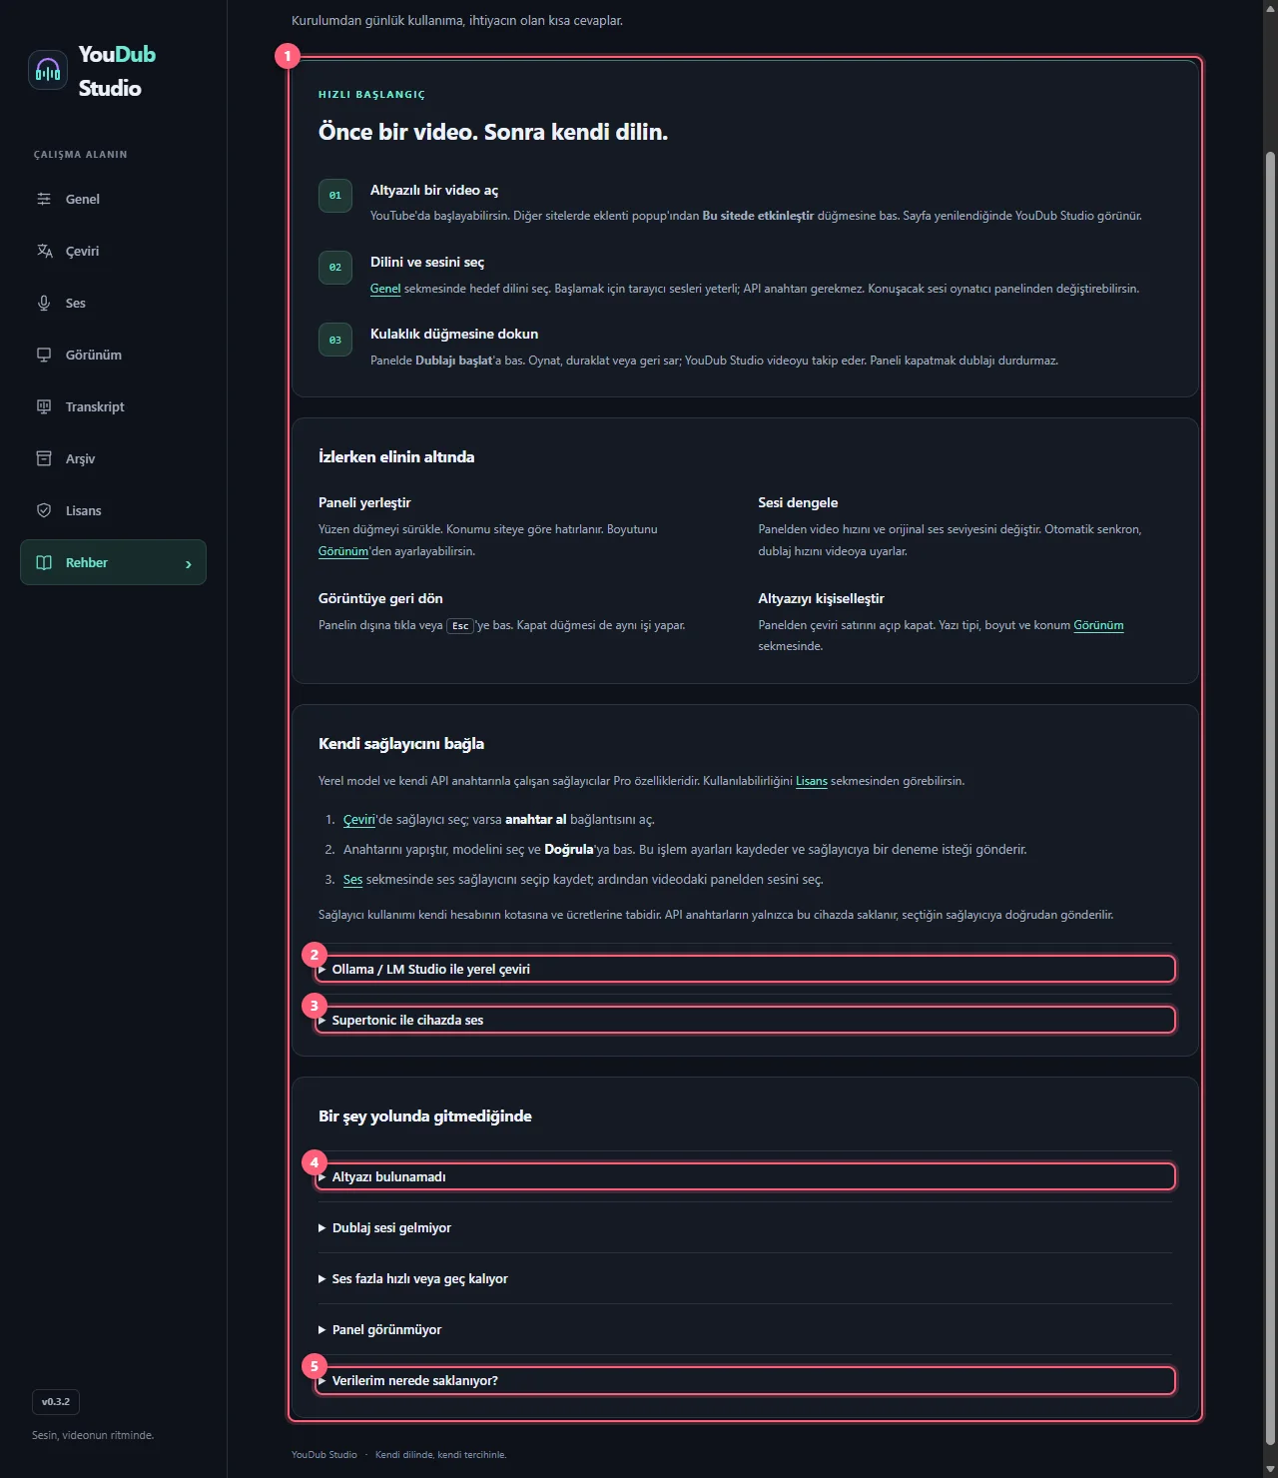Click the chevron arrow on the Rehber item
The height and width of the screenshot is (1478, 1278).
[x=189, y=564]
